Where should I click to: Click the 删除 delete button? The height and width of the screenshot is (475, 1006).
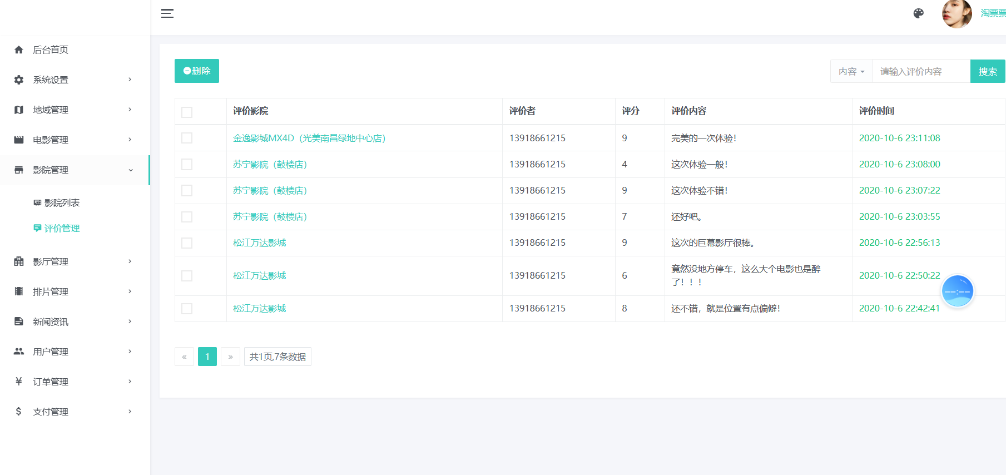click(x=197, y=71)
